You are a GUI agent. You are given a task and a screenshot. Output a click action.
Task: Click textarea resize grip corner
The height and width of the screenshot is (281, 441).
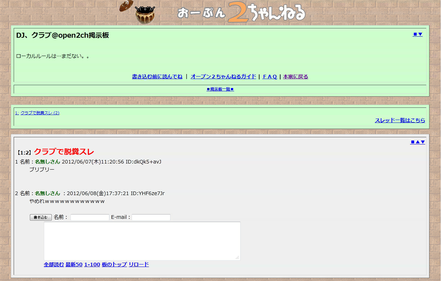(x=237, y=257)
